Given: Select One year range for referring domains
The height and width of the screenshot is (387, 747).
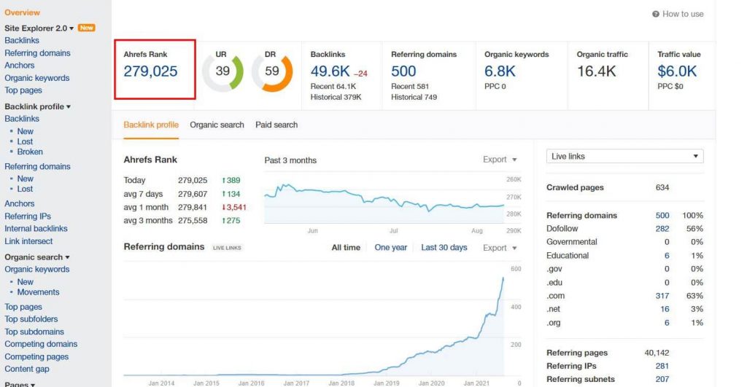Looking at the screenshot, I should 391,248.
